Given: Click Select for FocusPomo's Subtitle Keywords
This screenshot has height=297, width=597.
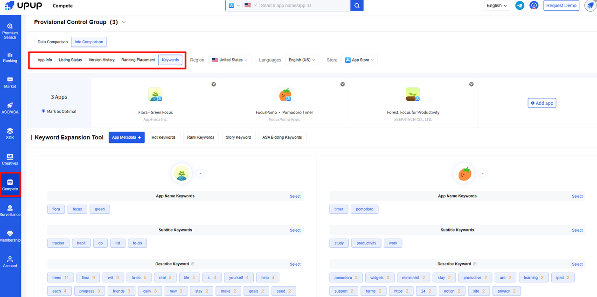Looking at the screenshot, I should pyautogui.click(x=577, y=230).
